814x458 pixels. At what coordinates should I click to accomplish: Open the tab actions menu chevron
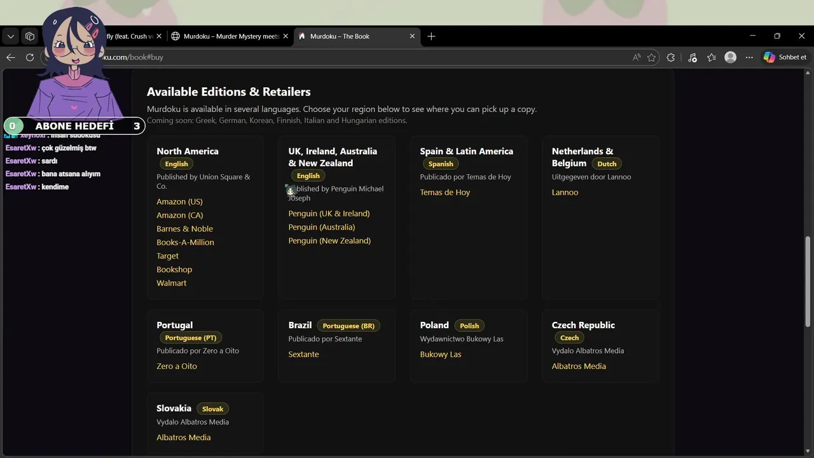pos(11,36)
